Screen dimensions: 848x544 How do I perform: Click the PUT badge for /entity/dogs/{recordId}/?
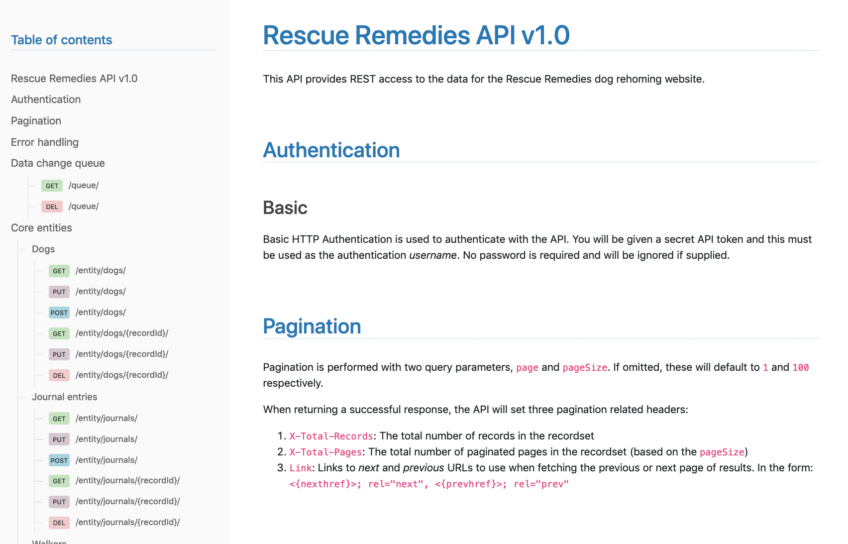pos(59,354)
